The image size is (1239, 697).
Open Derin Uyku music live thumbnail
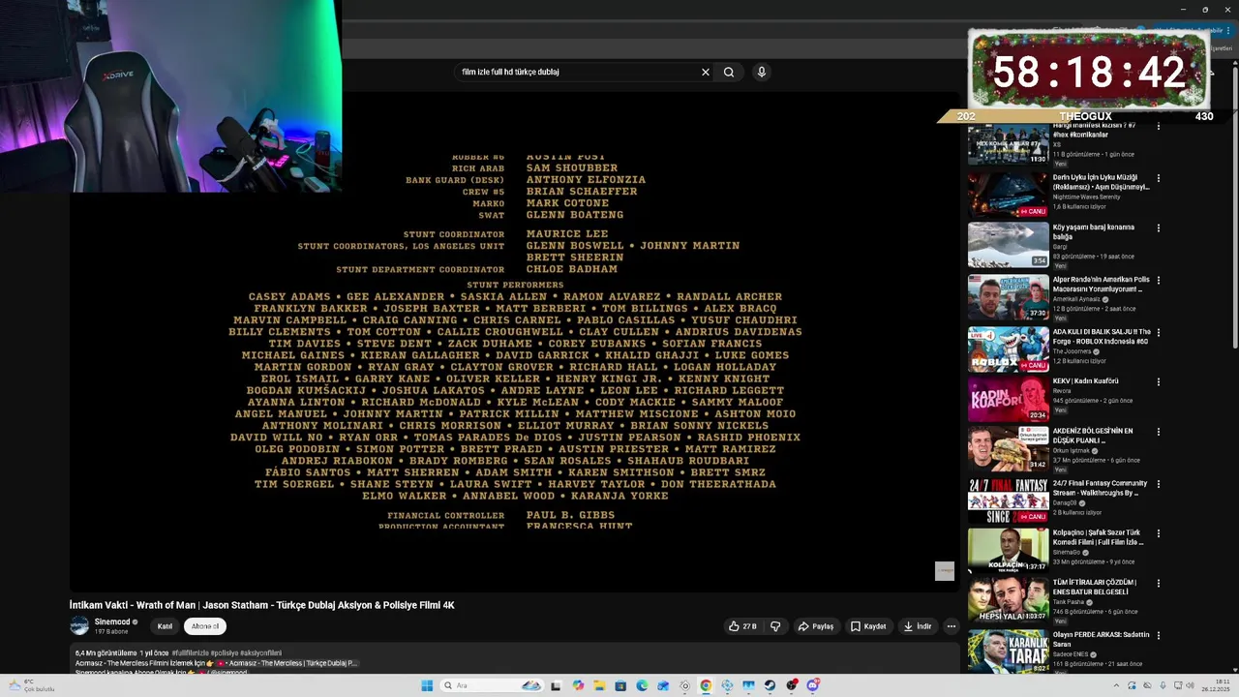tap(1008, 195)
